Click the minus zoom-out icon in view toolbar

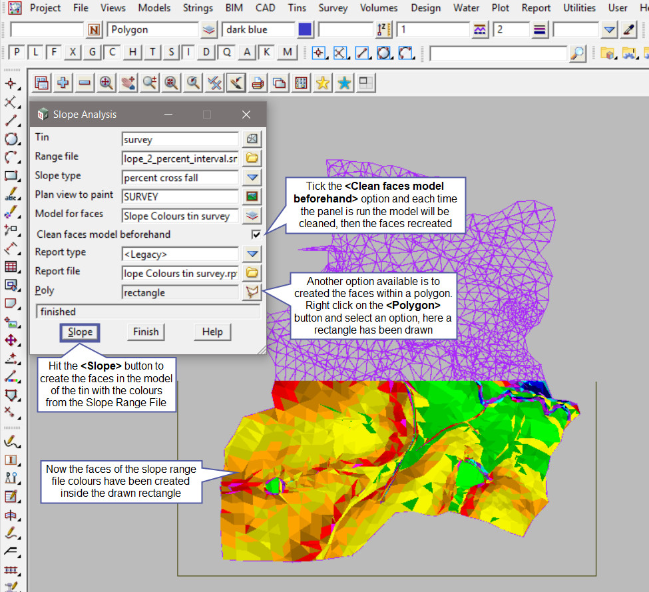85,83
